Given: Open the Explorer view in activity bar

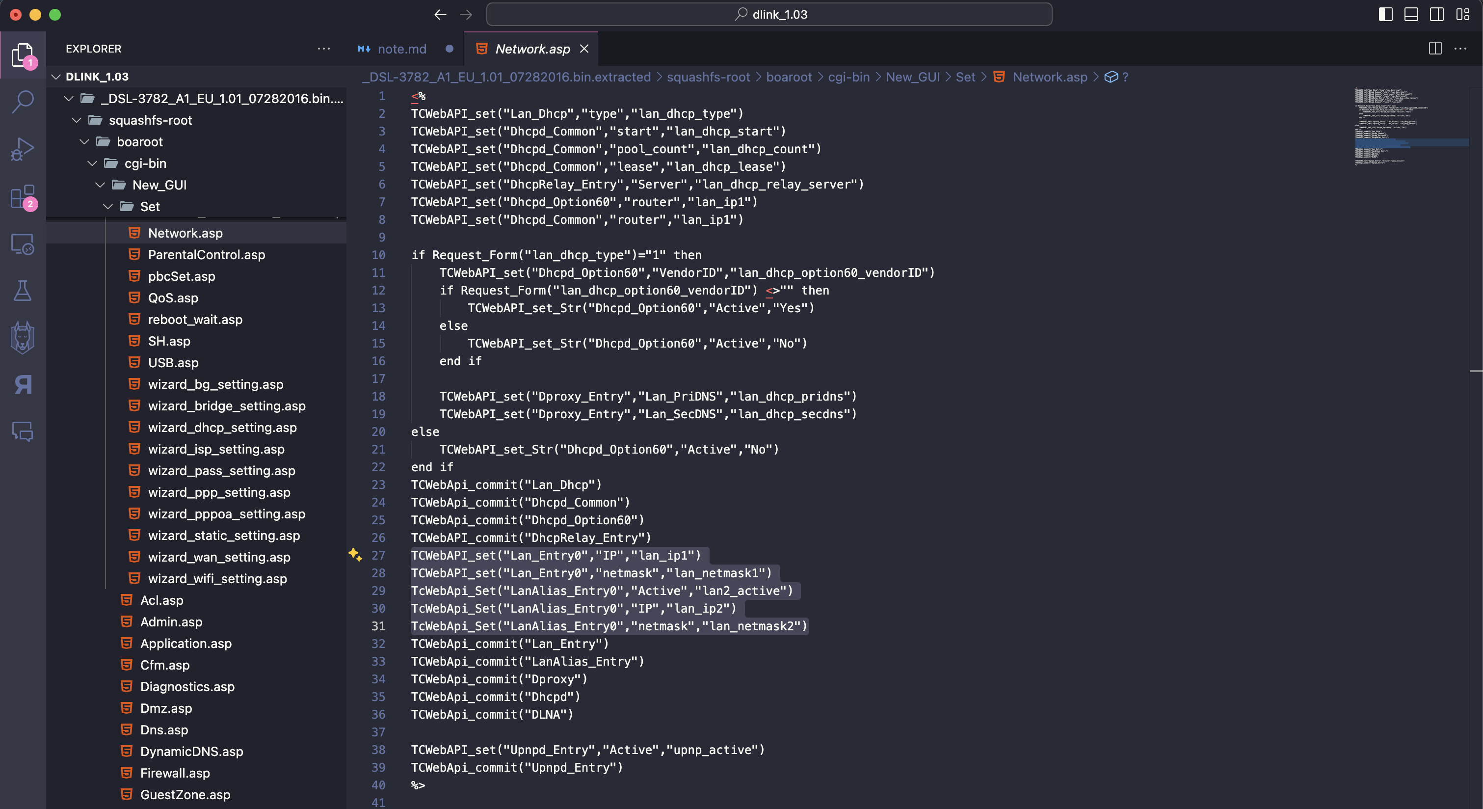Looking at the screenshot, I should (23, 54).
